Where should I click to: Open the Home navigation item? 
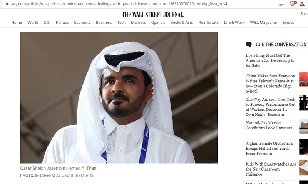coord(17,23)
